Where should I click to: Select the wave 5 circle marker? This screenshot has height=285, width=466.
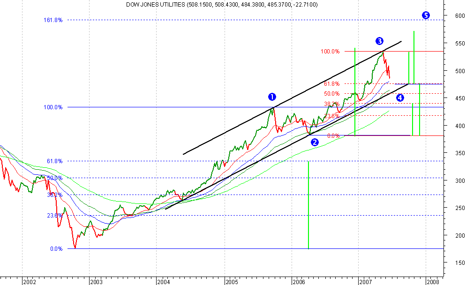tap(426, 15)
